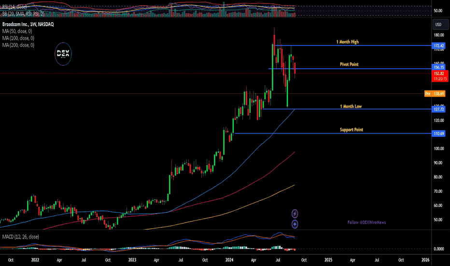
Task: Click the 2022 label on the time axis
Action: click(35, 260)
